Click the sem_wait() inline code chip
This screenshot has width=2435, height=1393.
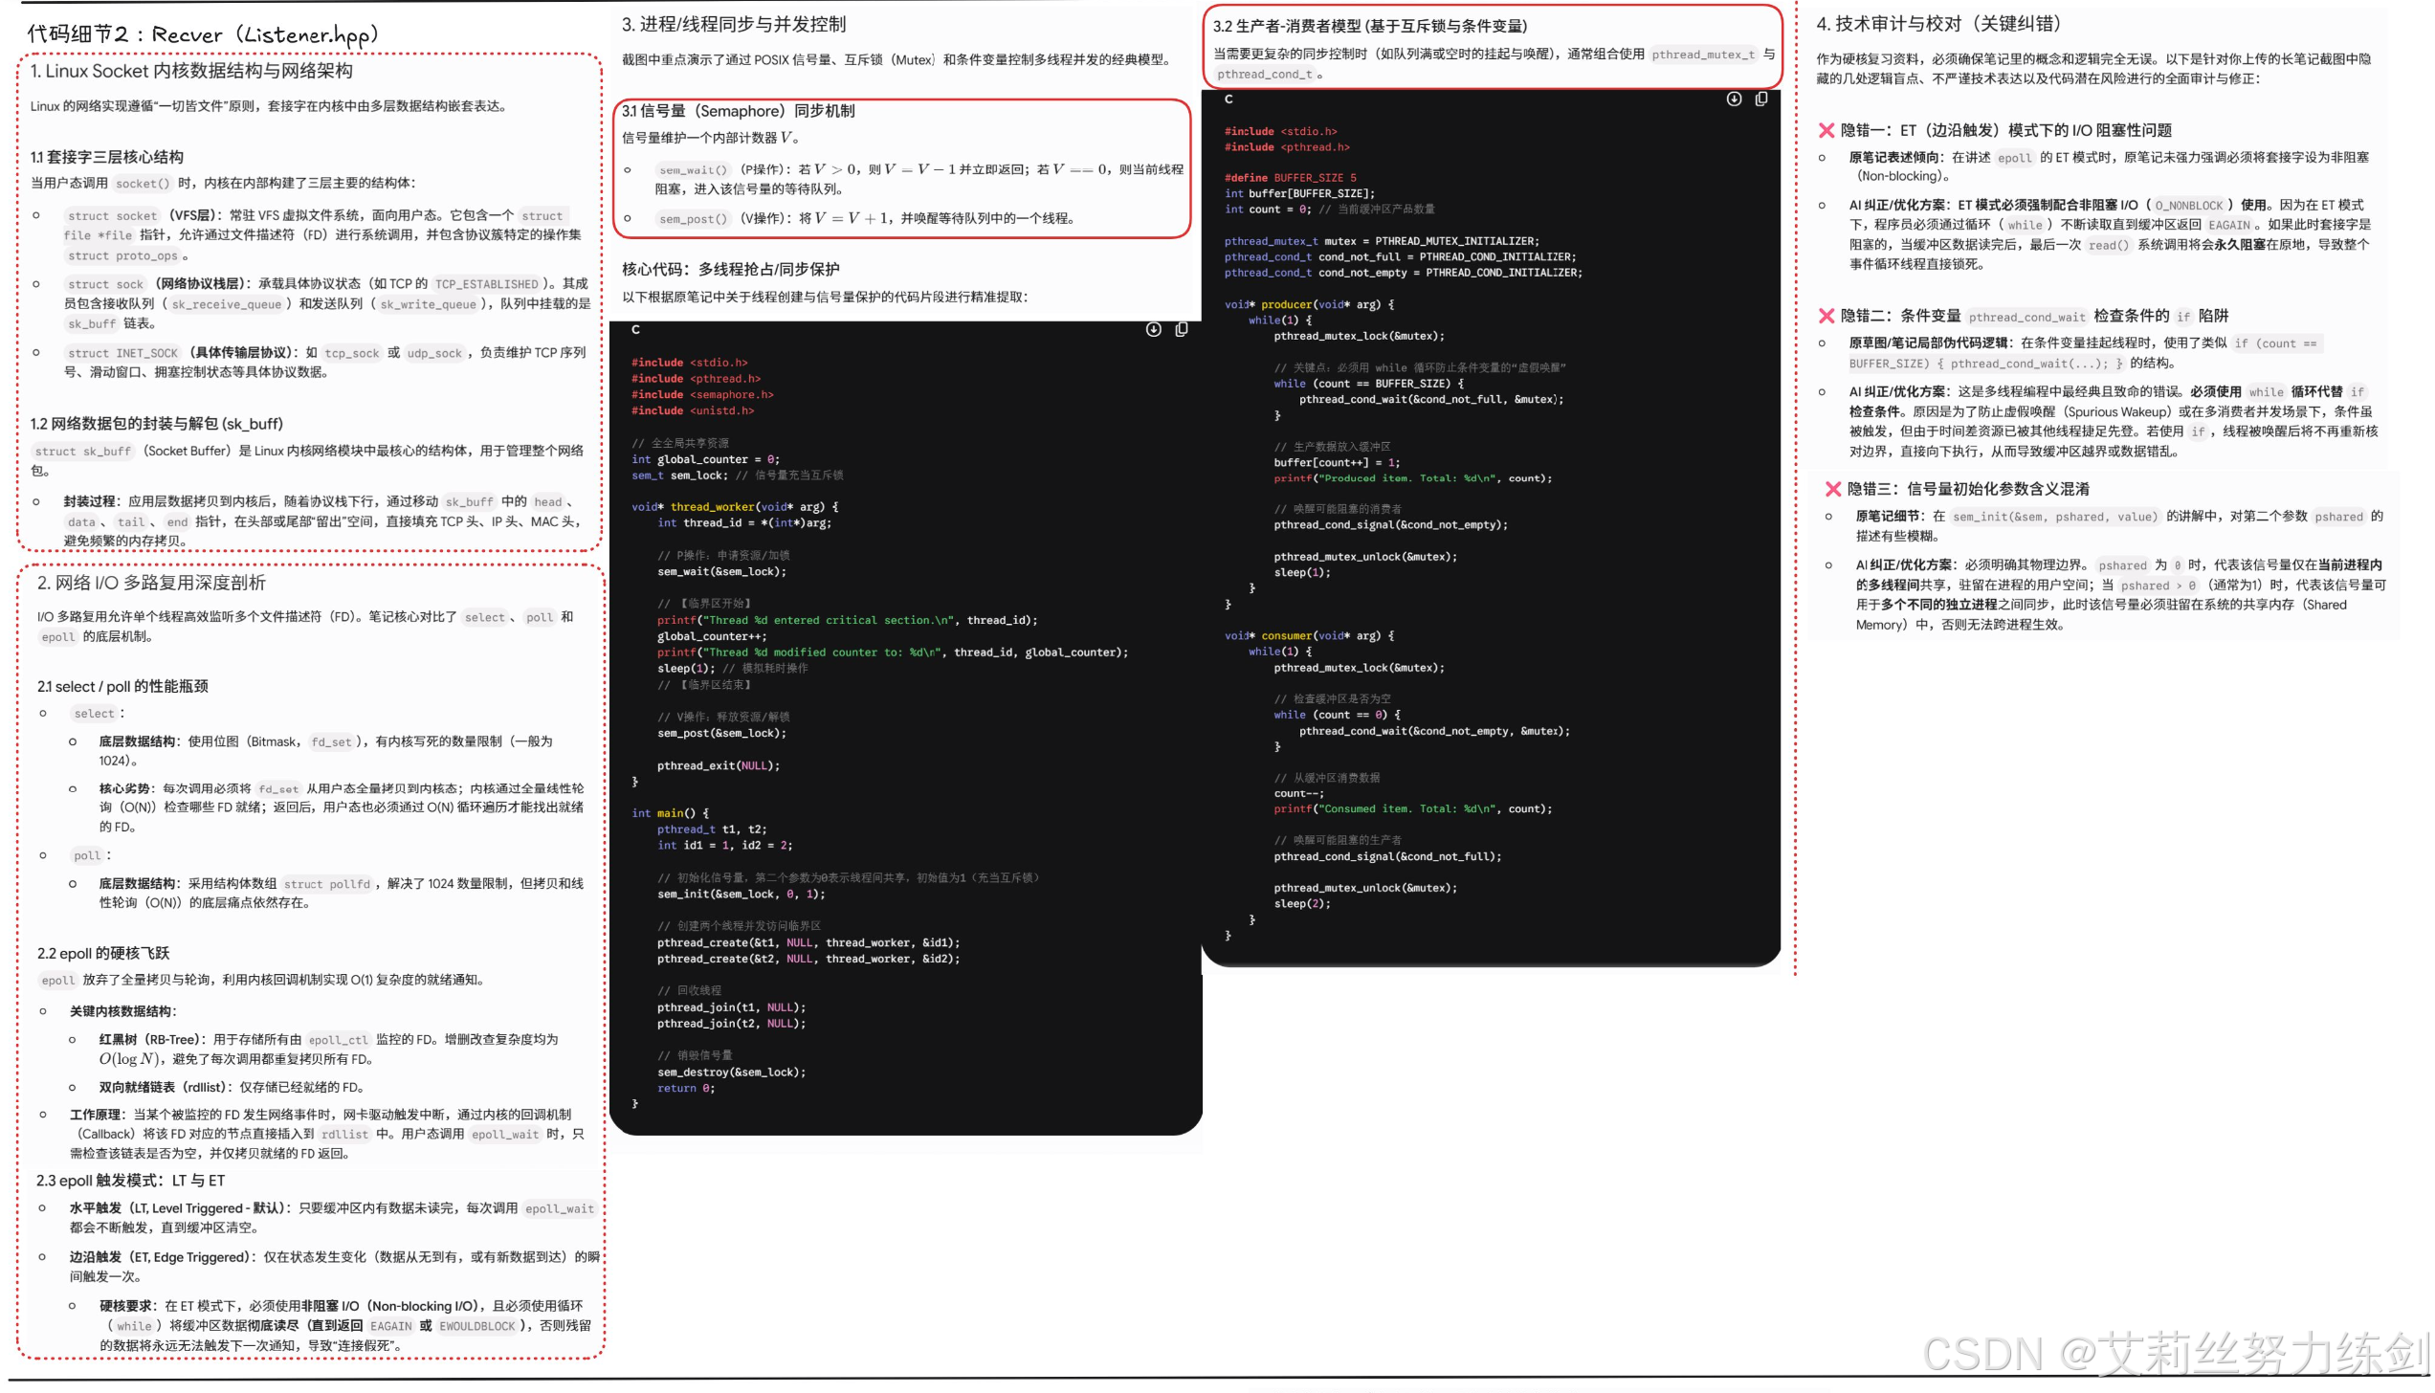coord(693,170)
